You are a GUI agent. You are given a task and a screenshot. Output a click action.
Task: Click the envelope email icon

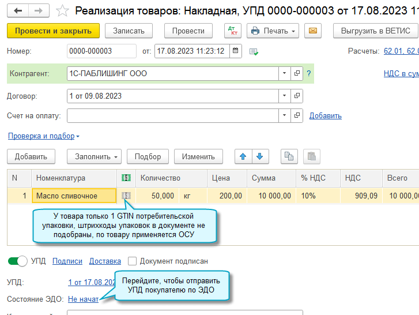coord(314,31)
